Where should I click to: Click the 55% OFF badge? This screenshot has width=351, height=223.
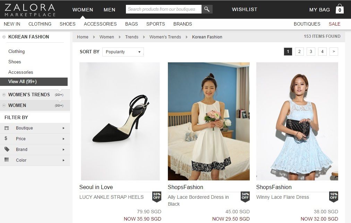[x=157, y=197]
